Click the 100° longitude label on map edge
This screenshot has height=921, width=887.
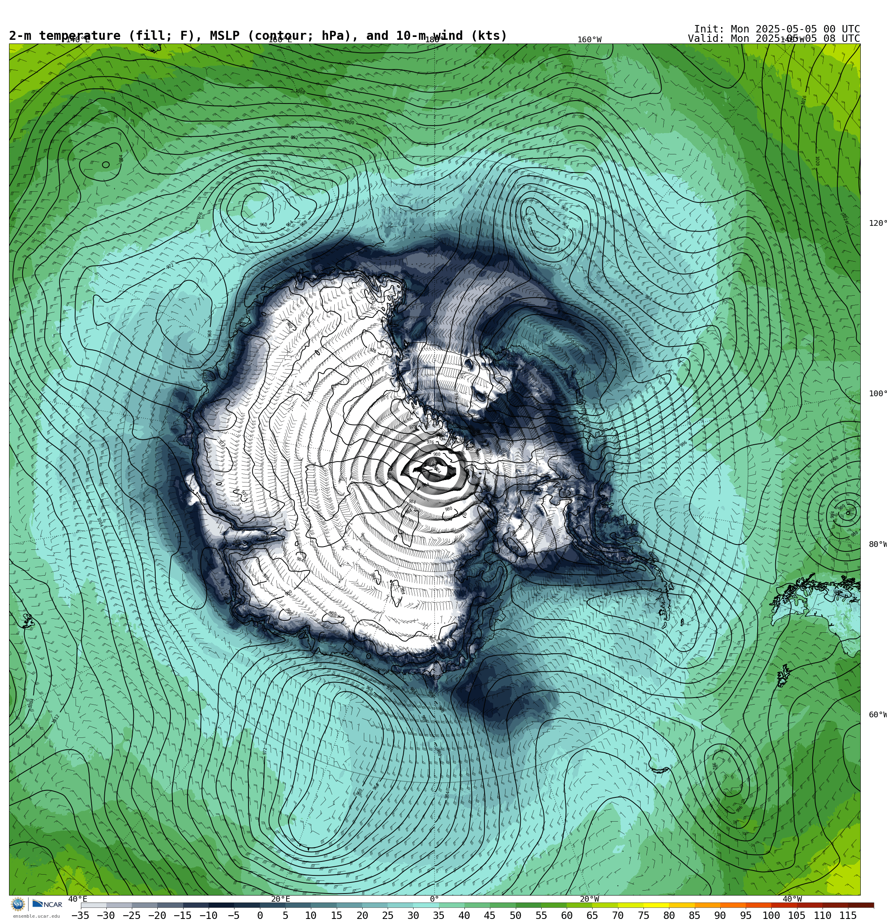click(x=878, y=394)
